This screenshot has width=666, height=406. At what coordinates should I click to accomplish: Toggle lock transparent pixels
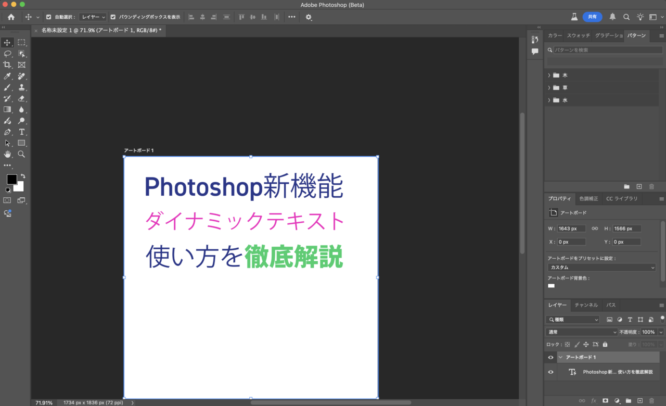coord(567,345)
